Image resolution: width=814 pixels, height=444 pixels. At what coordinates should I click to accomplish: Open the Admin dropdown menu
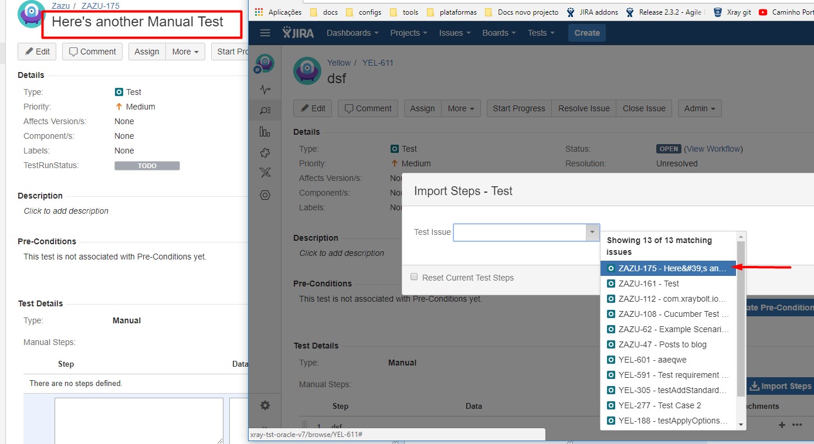click(x=699, y=108)
